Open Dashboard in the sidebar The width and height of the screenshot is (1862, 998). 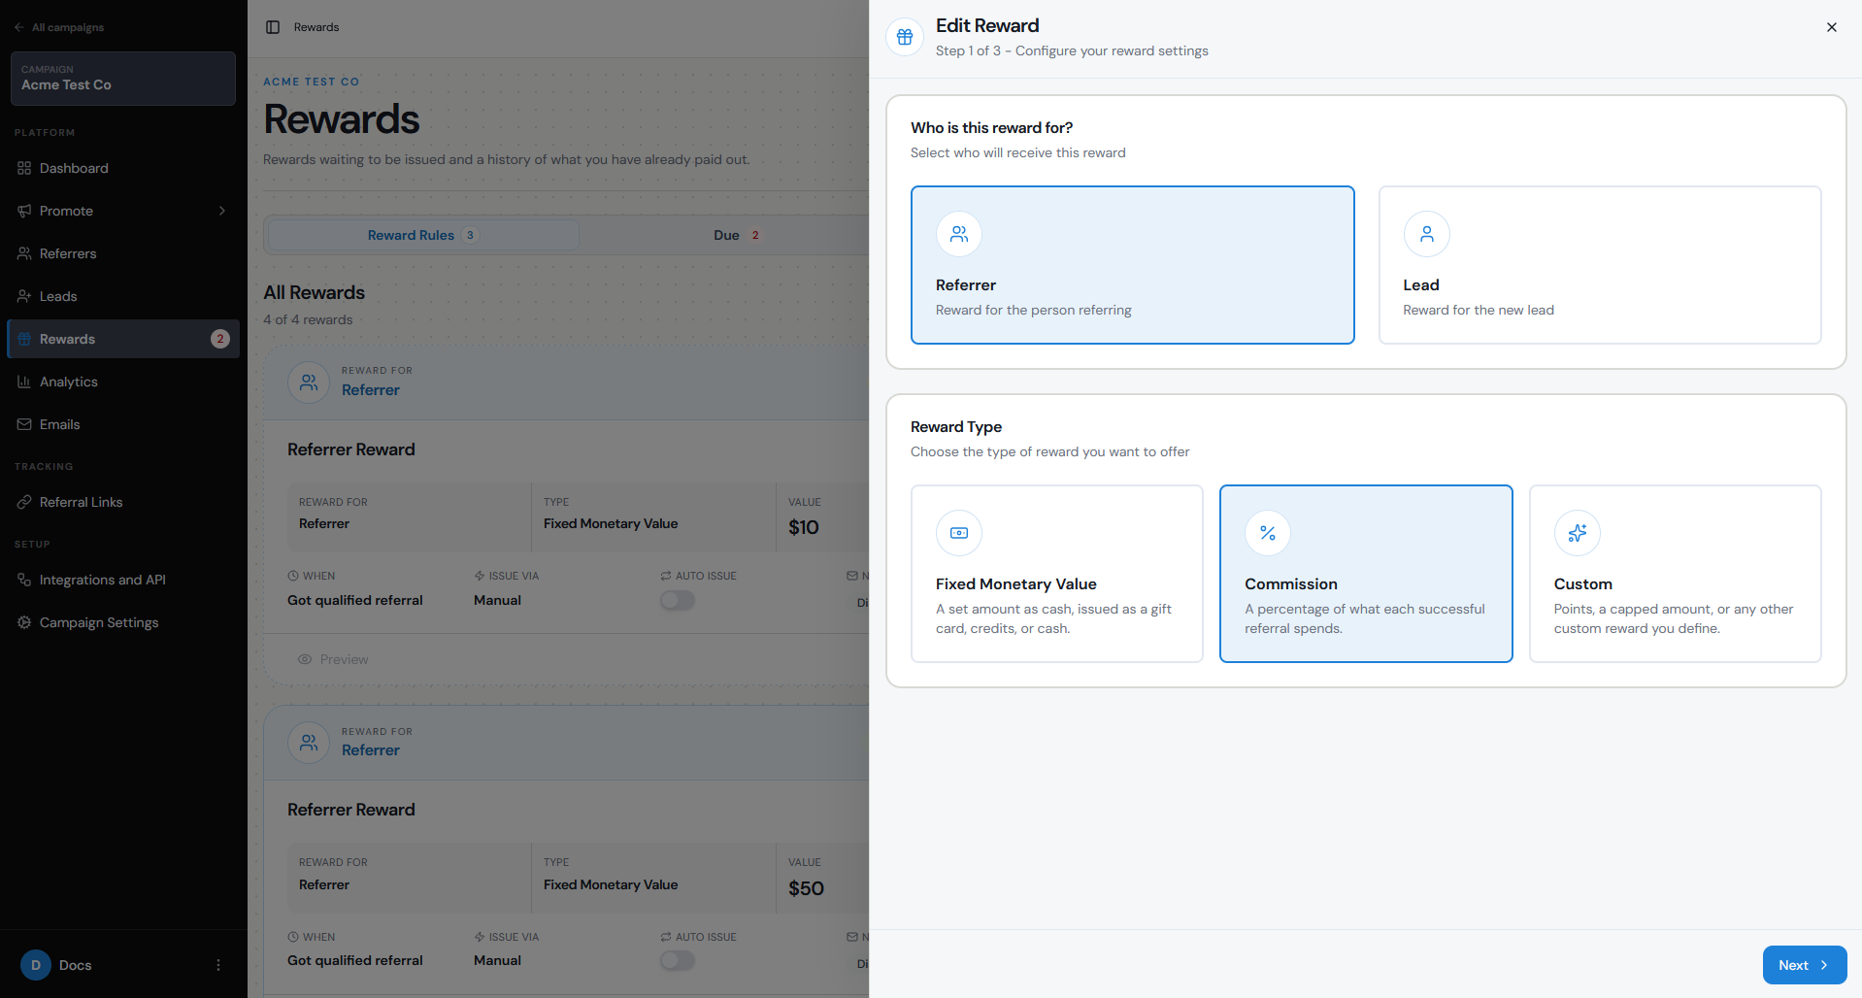point(123,168)
